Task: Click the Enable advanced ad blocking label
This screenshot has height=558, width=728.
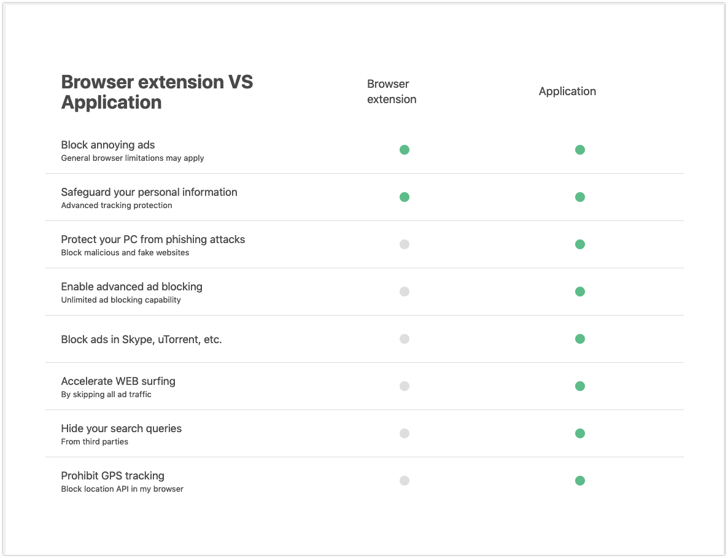Action: coord(131,287)
